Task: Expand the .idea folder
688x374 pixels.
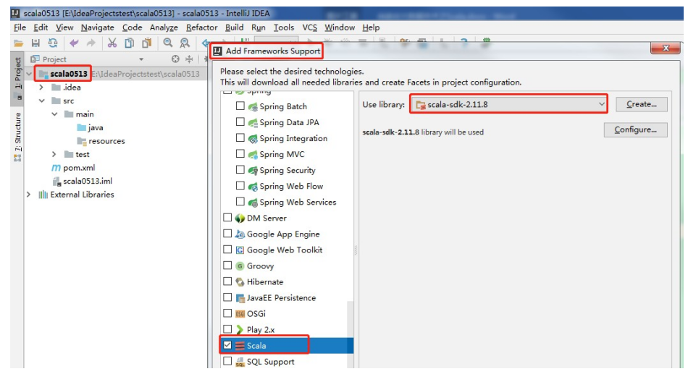Action: pos(41,88)
